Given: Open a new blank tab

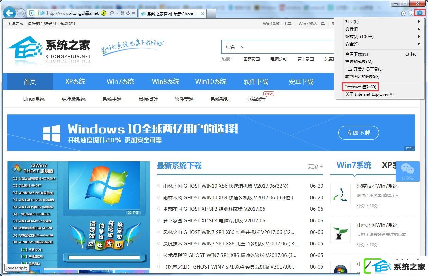Looking at the screenshot, I should 211,14.
